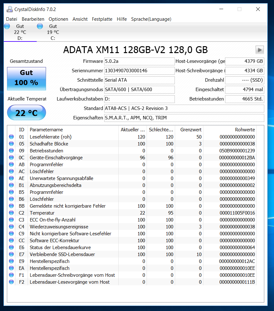This screenshot has height=311, width=274.
Task: Click Drehzahl value ---- (SSD)
Action: 244,80
